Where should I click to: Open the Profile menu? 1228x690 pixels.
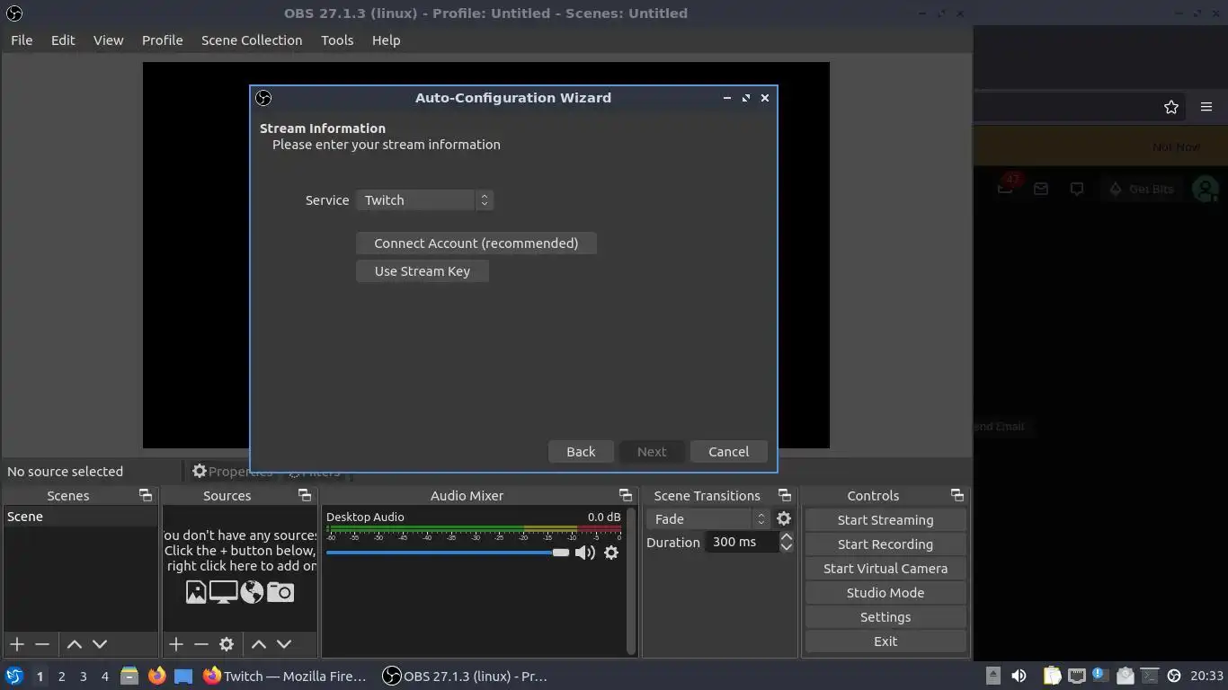pyautogui.click(x=163, y=40)
